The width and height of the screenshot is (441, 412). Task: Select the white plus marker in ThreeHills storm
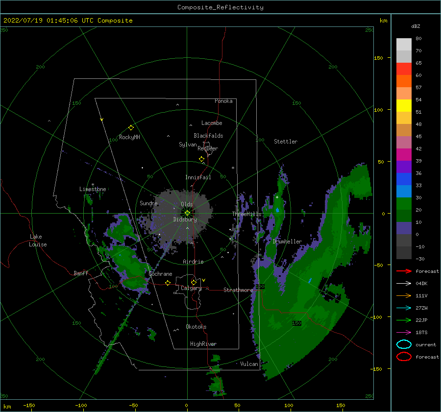click(277, 197)
